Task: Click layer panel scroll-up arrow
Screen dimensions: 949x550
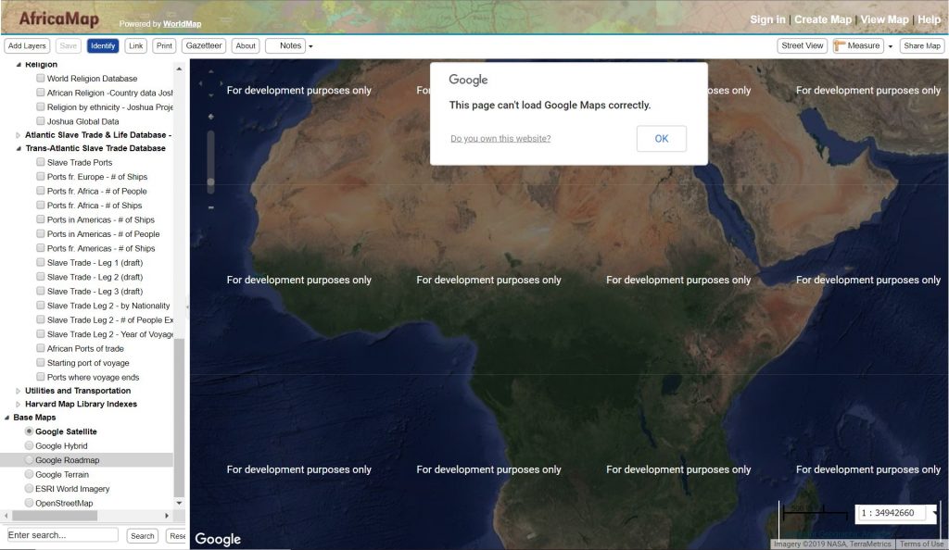Action: coord(179,69)
